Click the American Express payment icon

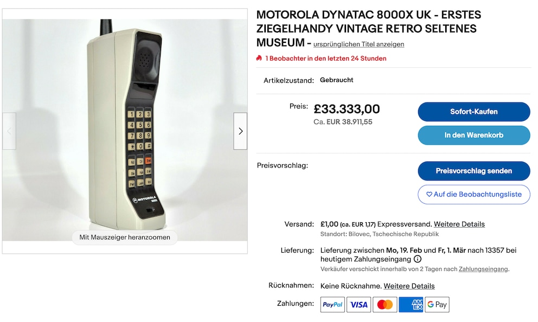point(411,305)
